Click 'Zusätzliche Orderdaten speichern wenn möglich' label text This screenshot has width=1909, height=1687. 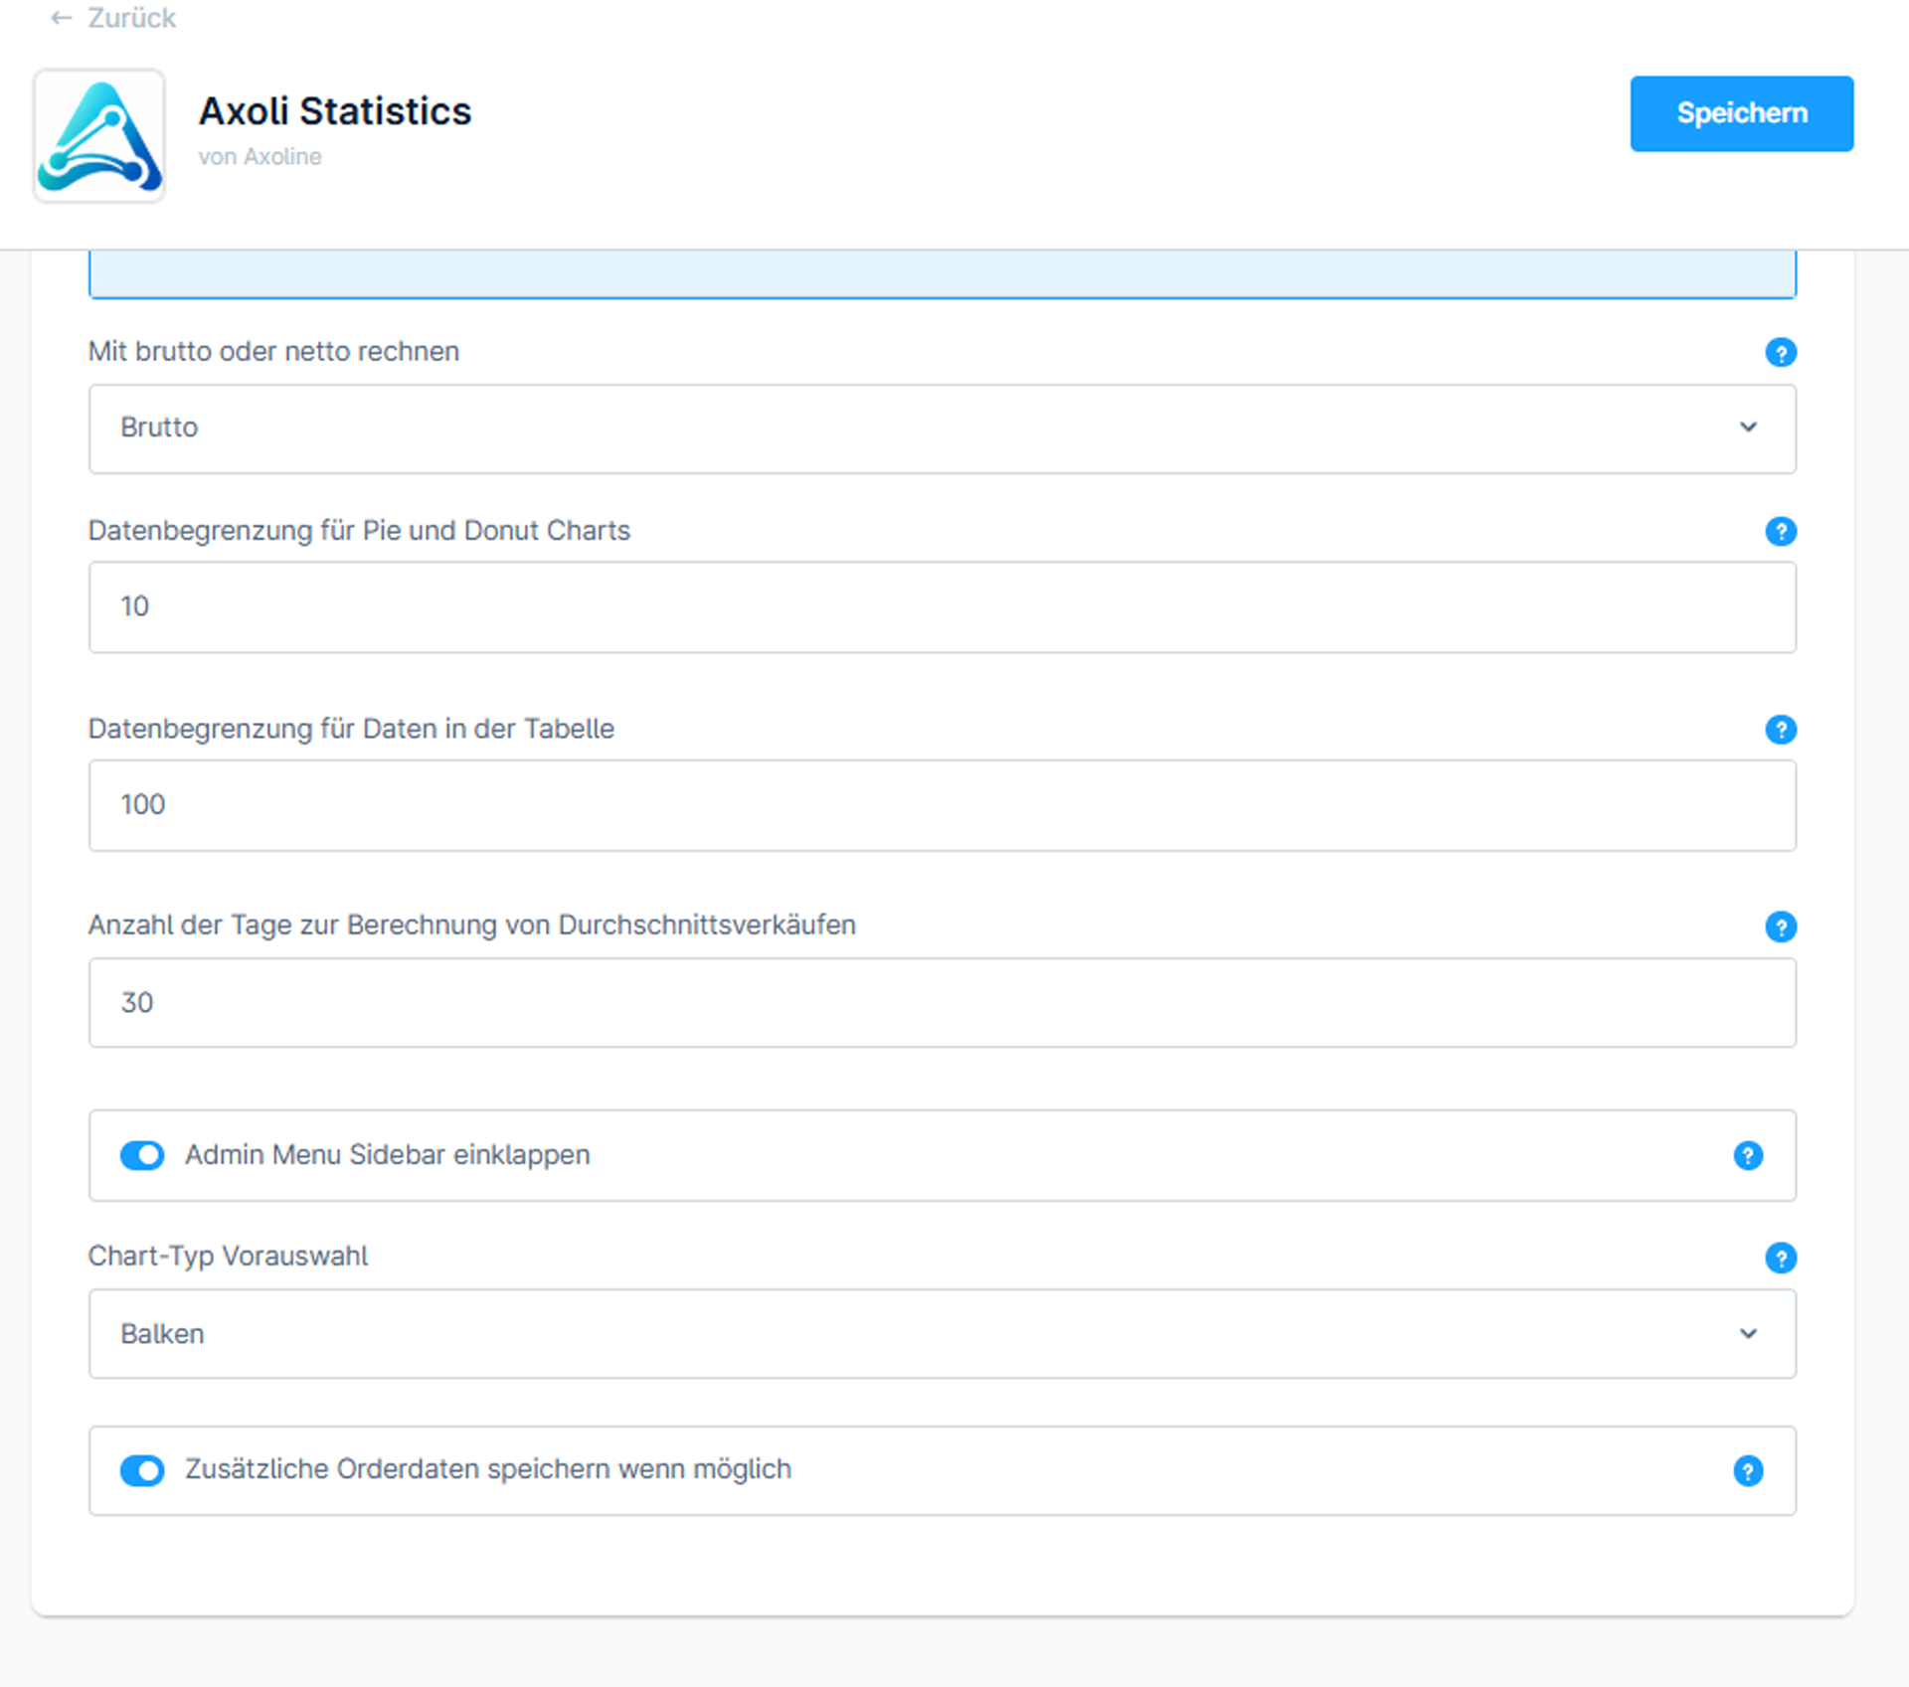coord(488,1469)
